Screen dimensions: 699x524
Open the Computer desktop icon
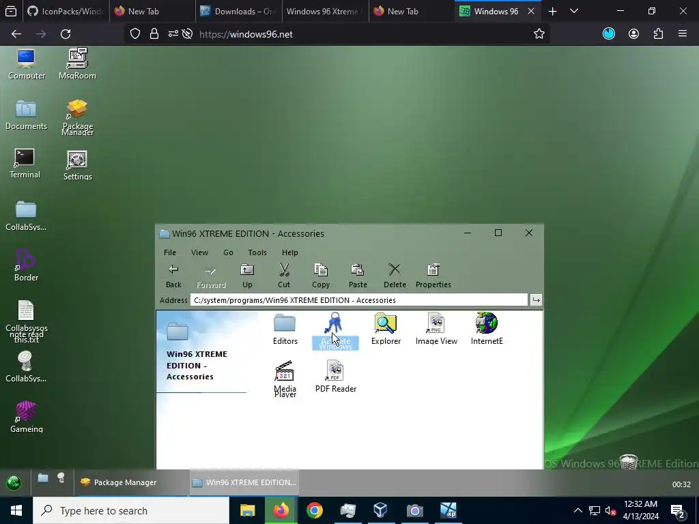pyautogui.click(x=27, y=65)
